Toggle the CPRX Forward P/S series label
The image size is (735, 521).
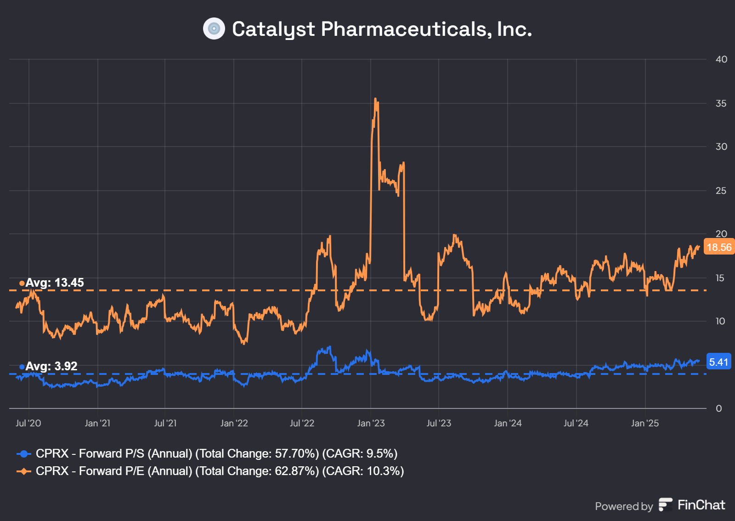[x=216, y=454]
